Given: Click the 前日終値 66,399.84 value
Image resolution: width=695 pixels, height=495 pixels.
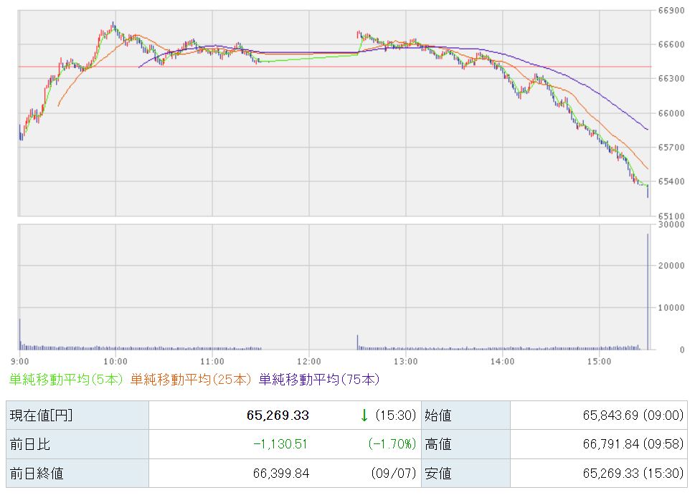Looking at the screenshot, I should (x=281, y=474).
